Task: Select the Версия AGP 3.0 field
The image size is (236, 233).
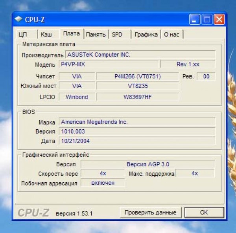Action: (148, 164)
